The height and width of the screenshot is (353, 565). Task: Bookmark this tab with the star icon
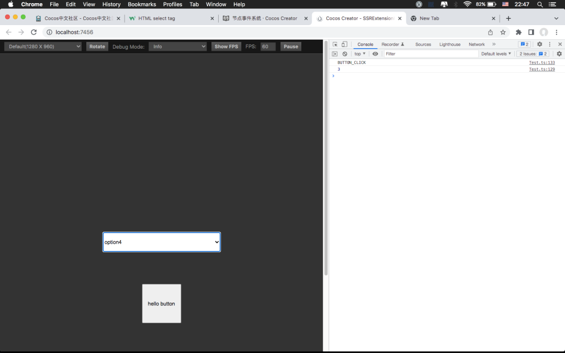(503, 32)
